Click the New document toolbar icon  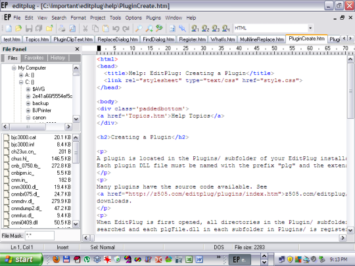[x=9, y=28]
